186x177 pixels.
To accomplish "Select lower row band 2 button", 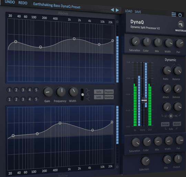I will point(16,100).
